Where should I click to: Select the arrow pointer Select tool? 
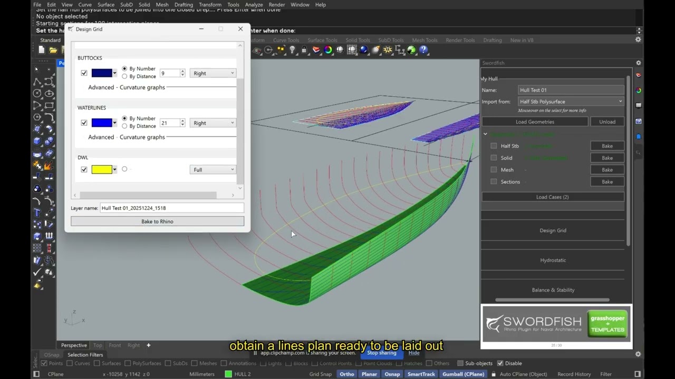(37, 69)
